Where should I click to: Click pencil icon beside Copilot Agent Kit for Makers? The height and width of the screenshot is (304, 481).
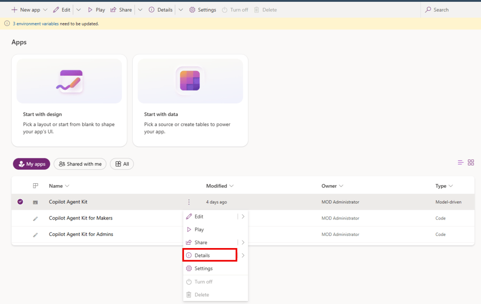click(35, 218)
